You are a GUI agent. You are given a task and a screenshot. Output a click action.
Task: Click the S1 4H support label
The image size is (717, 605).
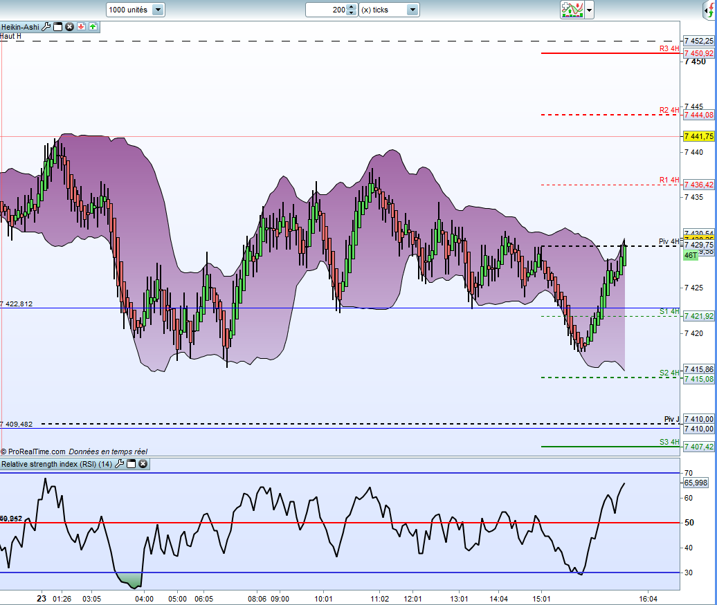click(x=669, y=311)
